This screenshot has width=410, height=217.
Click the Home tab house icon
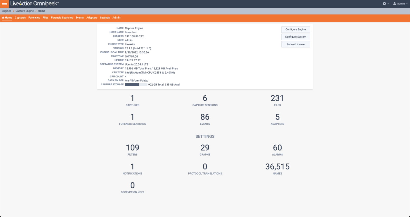click(x=3, y=18)
